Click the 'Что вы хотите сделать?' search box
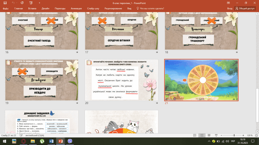This screenshot has height=145, width=259. 150,9
